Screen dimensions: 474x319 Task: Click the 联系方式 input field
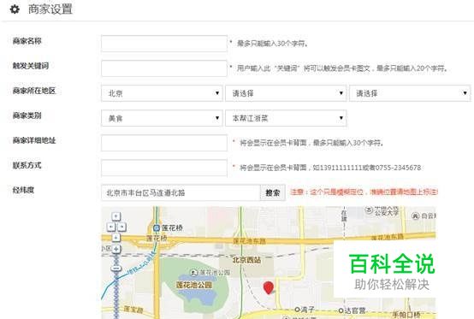164,168
